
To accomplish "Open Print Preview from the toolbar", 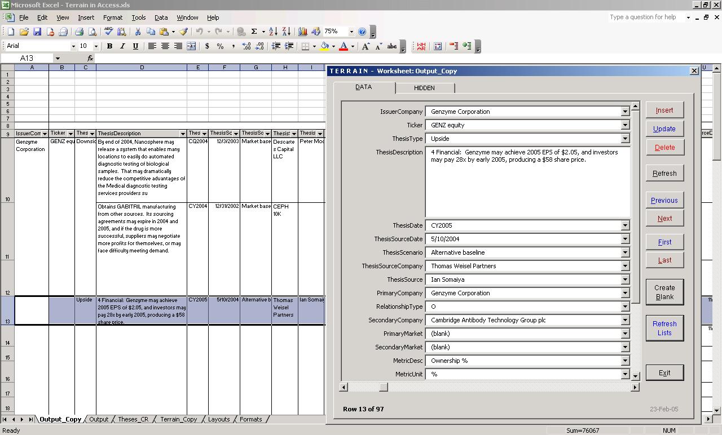I will point(92,32).
